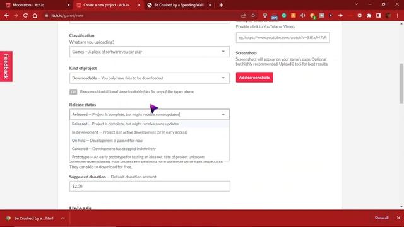Click the Release status label text
Screen dimensions: 404x227
click(83, 105)
